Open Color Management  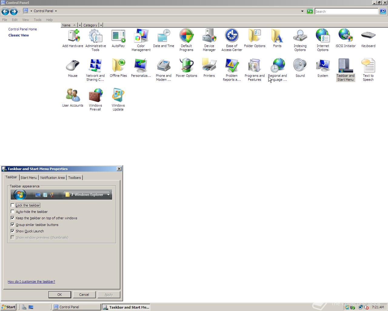141,40
